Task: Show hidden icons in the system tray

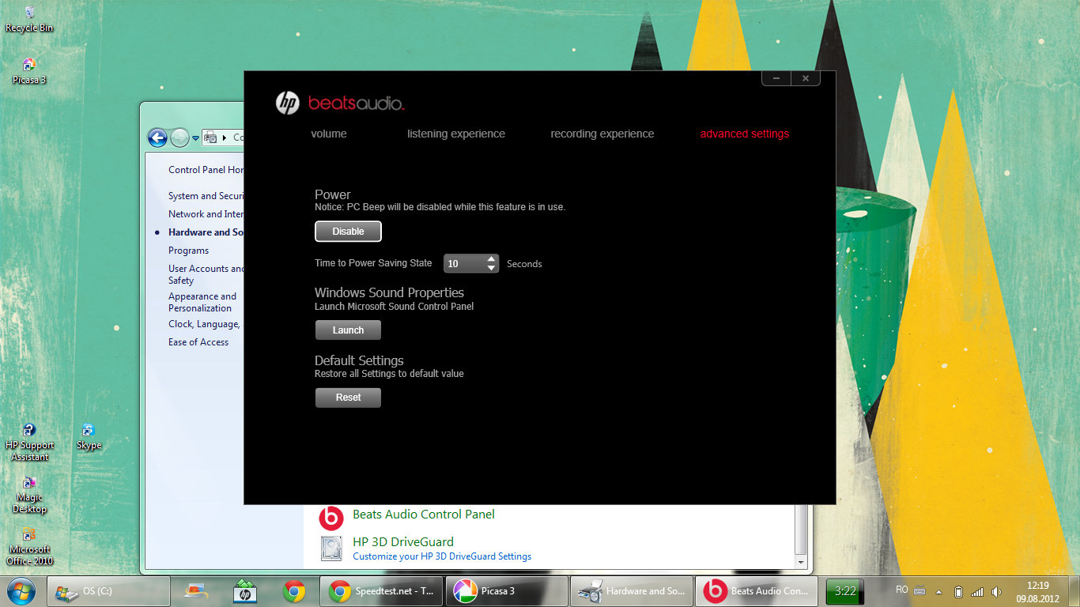Action: tap(939, 591)
